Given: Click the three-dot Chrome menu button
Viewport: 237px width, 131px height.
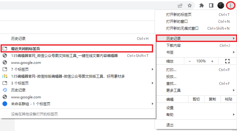Looking at the screenshot, I should pyautogui.click(x=231, y=5).
